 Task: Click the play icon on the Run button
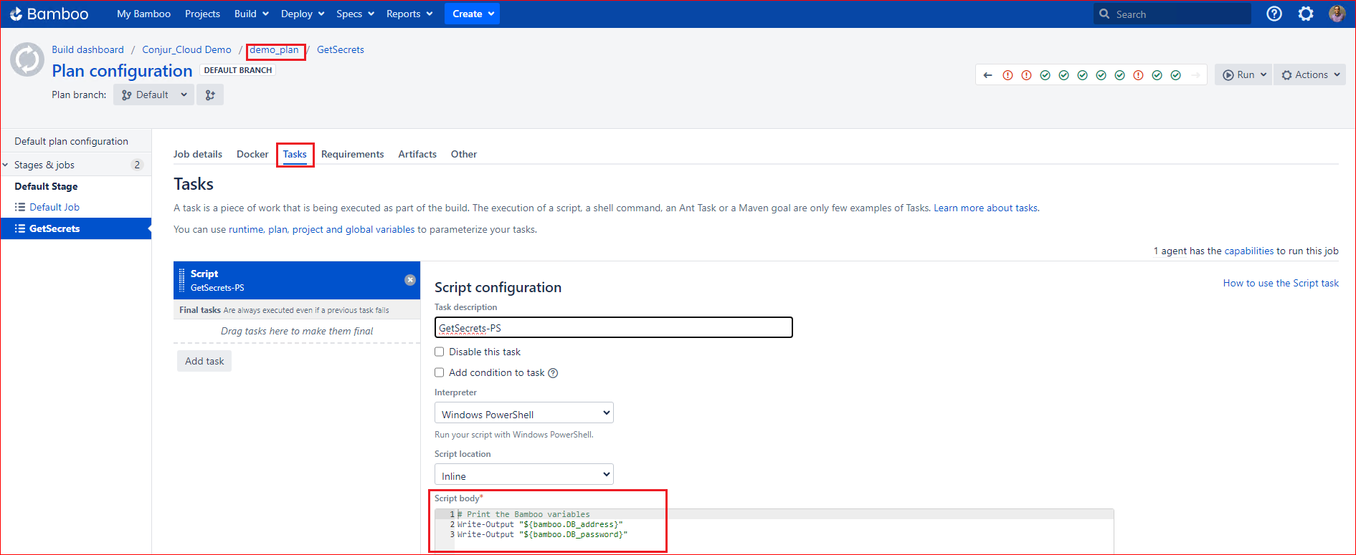(1228, 75)
